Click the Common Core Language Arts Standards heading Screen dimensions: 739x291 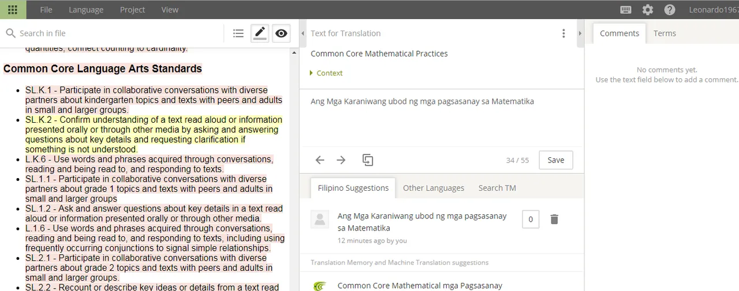(x=103, y=69)
